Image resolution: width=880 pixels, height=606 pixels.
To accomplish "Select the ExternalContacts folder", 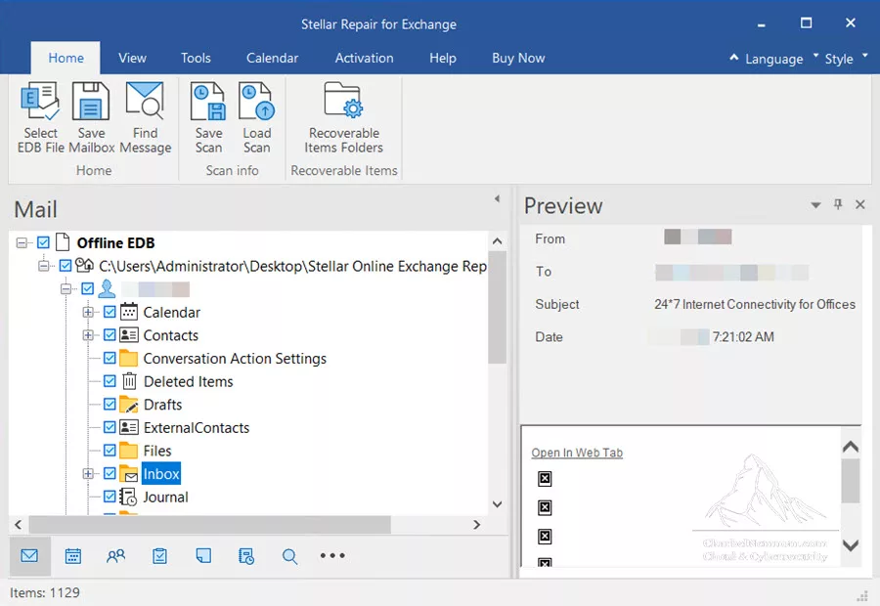I will (197, 427).
